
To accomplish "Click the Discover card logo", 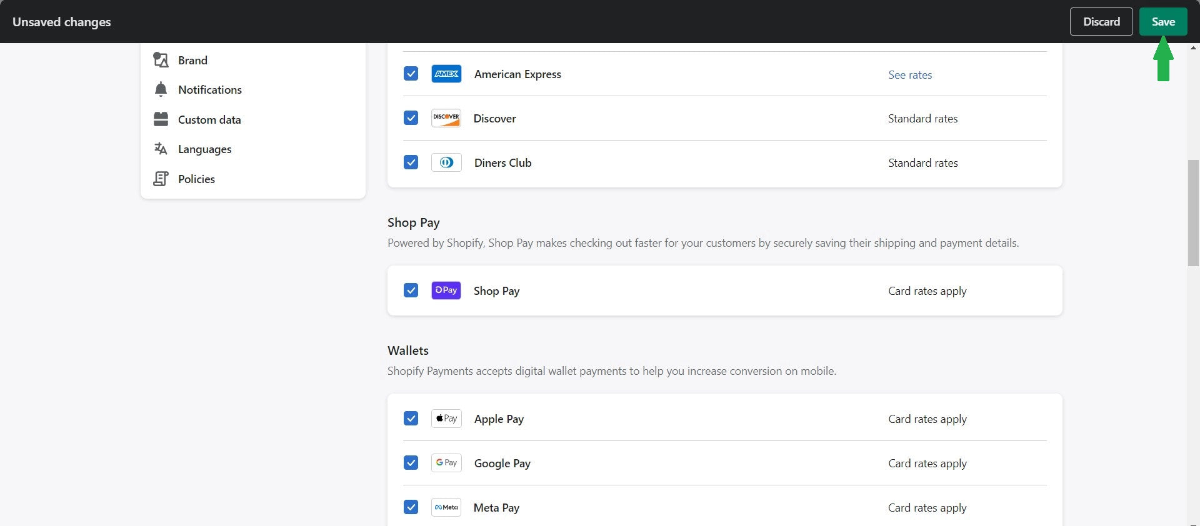I will pyautogui.click(x=446, y=118).
